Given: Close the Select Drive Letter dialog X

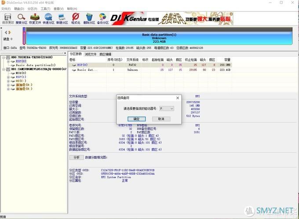Looking at the screenshot, I should pyautogui.click(x=178, y=98).
